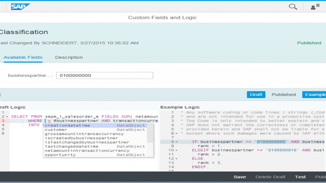326x183 pixels.
Task: Select creationdatetime autocomplete suggestion
Action: pyautogui.click(x=95, y=125)
